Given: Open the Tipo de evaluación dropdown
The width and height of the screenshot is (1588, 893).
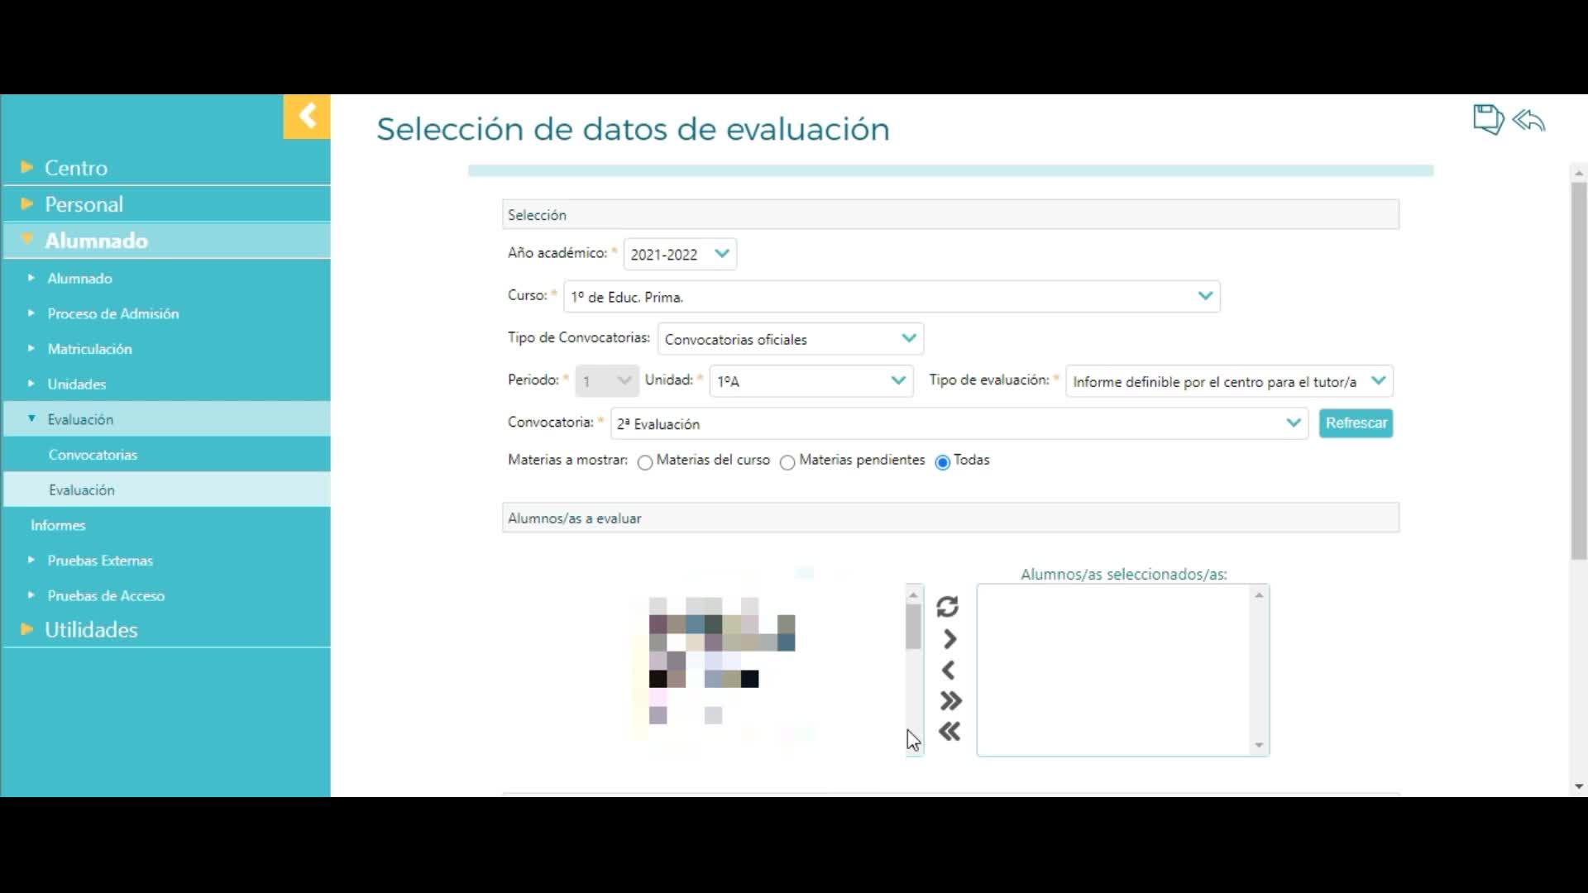Looking at the screenshot, I should (x=1228, y=381).
